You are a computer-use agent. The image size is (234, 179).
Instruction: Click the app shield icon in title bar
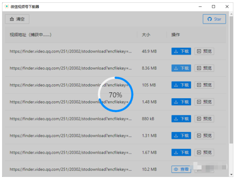(x=6, y=7)
